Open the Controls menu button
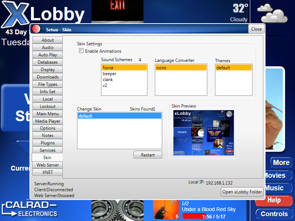 pyautogui.click(x=274, y=214)
